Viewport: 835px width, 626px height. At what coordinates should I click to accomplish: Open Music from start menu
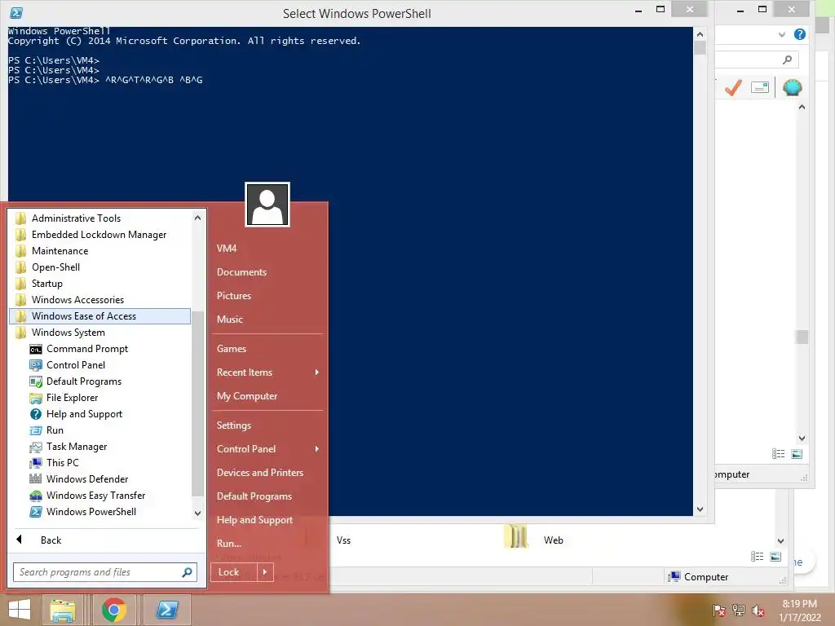(x=229, y=320)
